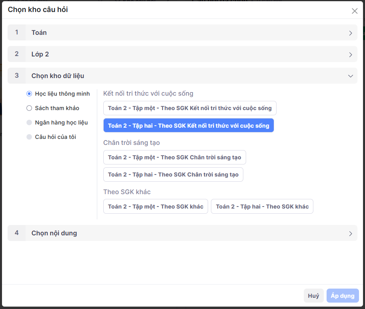Choose the Ngân hàng học liệu radio option
Screen dimensions: 365x309
click(x=29, y=122)
